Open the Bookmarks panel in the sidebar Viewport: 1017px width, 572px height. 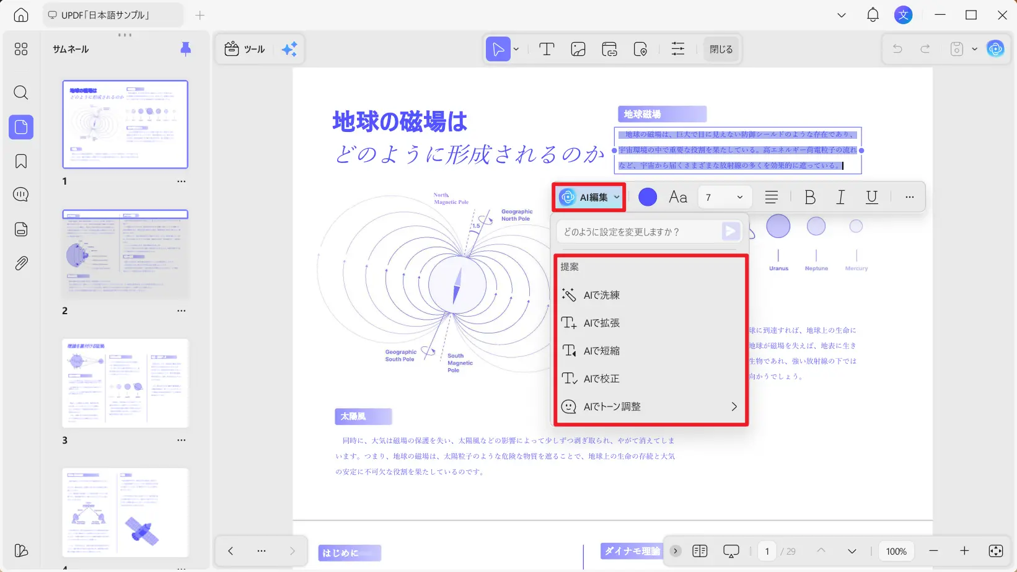20,161
